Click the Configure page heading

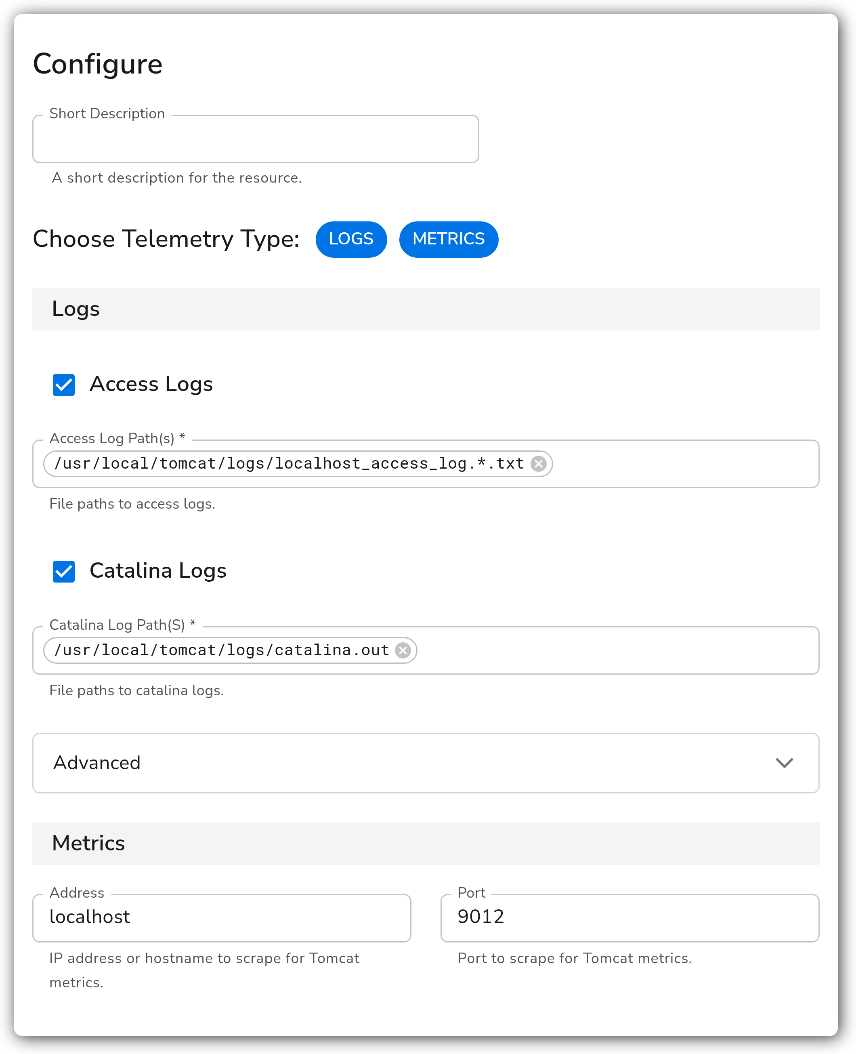click(98, 65)
